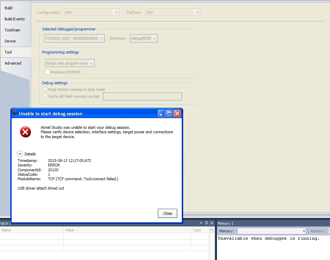Open the Watch 1 window position chevron menu

click(x=201, y=223)
